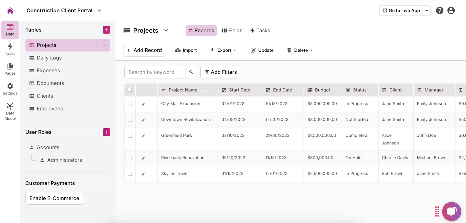Click the Search by keyword field

point(155,72)
